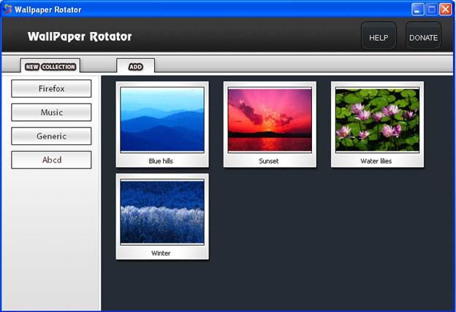Click the DONATE button
The width and height of the screenshot is (456, 312).
pyautogui.click(x=423, y=36)
